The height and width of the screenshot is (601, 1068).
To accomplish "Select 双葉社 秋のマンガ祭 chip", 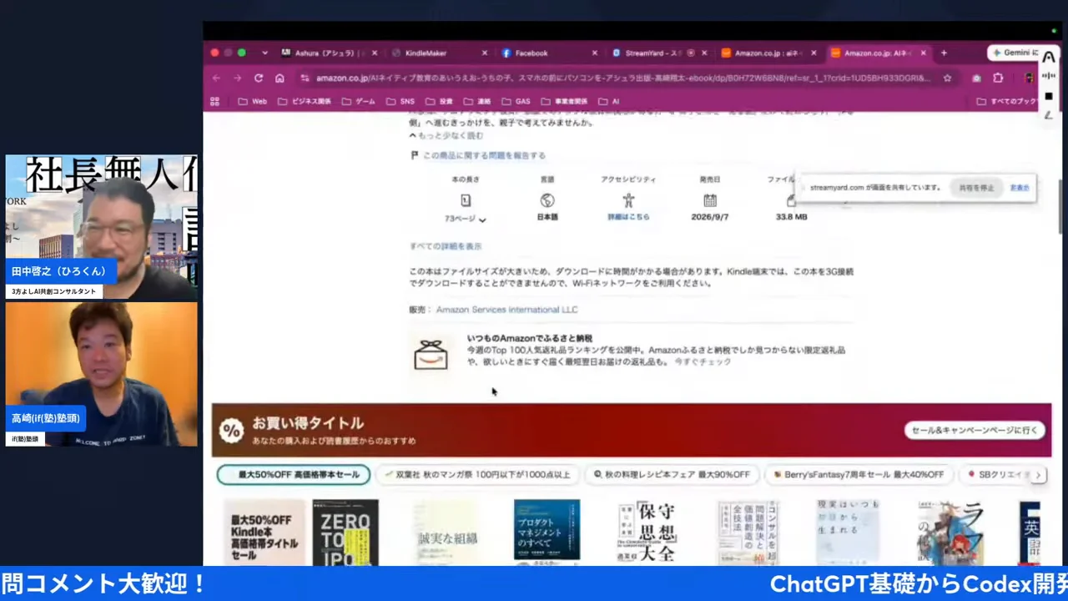I will (476, 474).
